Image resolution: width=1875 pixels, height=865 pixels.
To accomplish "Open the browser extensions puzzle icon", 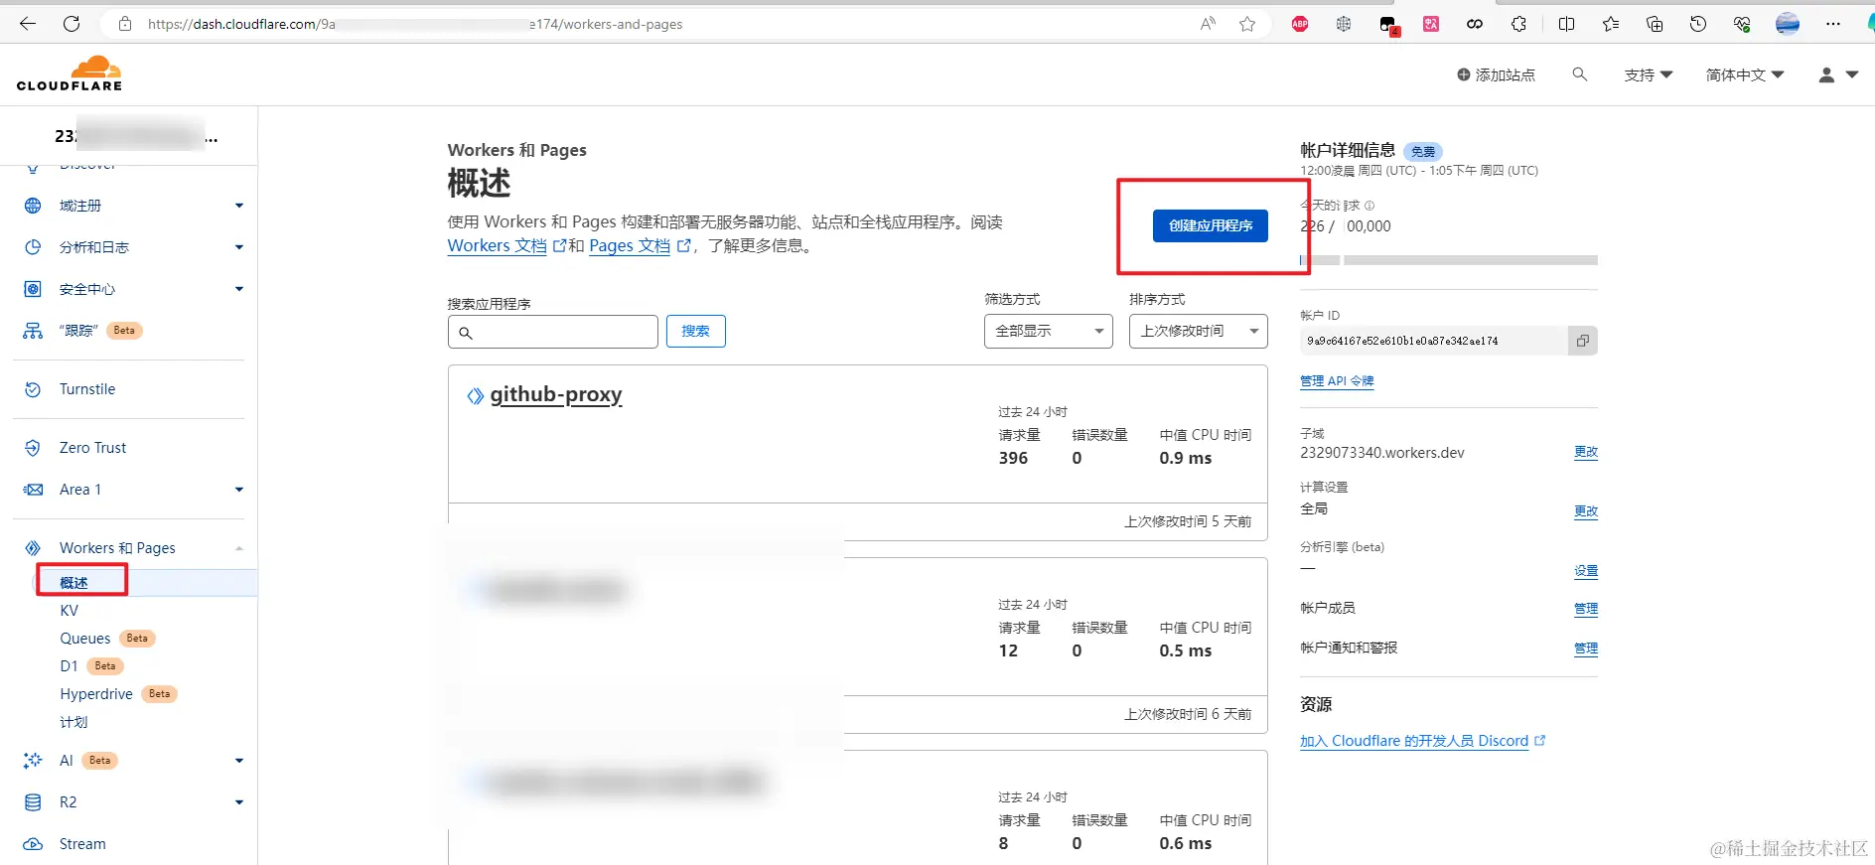I will (1518, 24).
